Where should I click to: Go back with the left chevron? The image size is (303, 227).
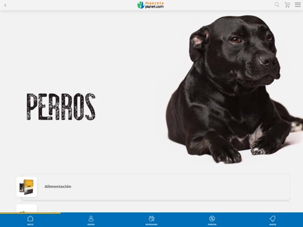(x=5, y=5)
